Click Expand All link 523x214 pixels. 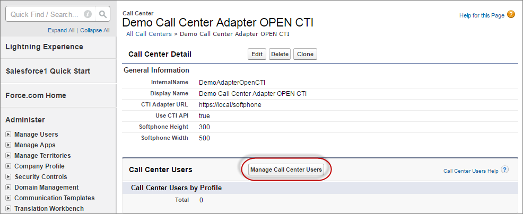pyautogui.click(x=61, y=30)
